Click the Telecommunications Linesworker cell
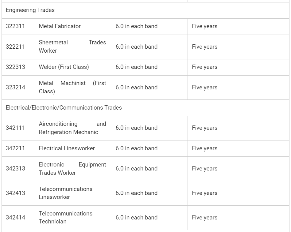The width and height of the screenshot is (291, 232). (x=65, y=193)
